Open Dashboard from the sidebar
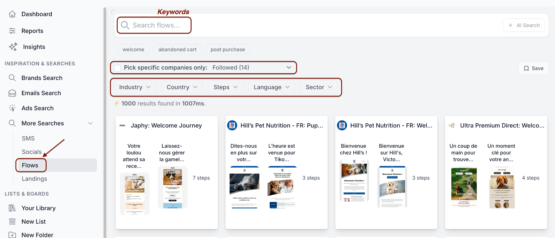Screen dimensions: 555x238 [x=37, y=14]
